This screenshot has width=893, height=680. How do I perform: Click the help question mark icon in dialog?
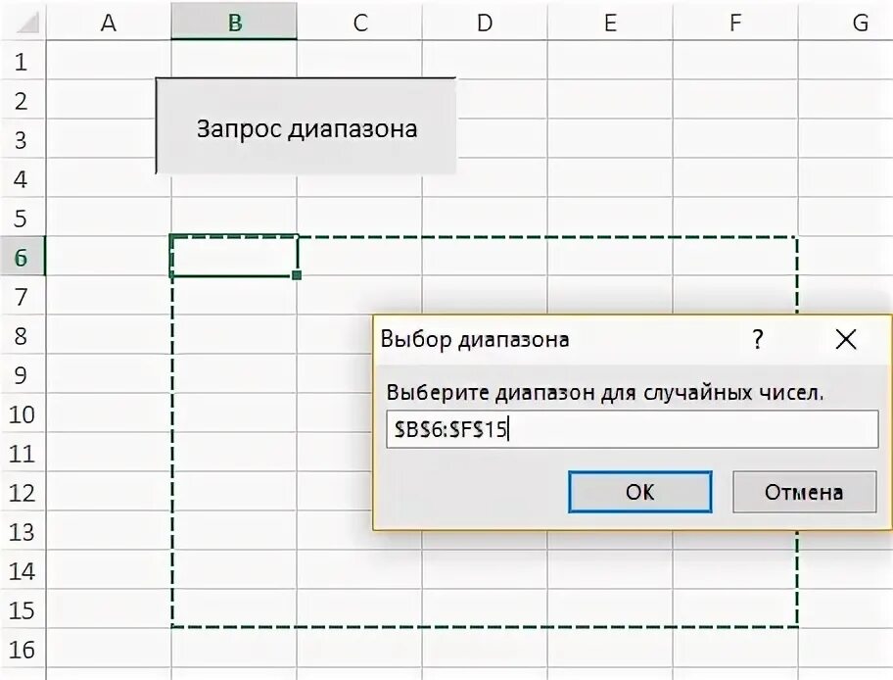point(757,340)
